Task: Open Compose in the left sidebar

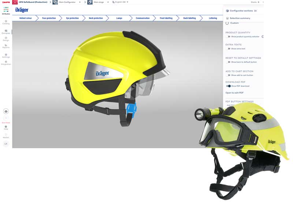Action: point(6,32)
